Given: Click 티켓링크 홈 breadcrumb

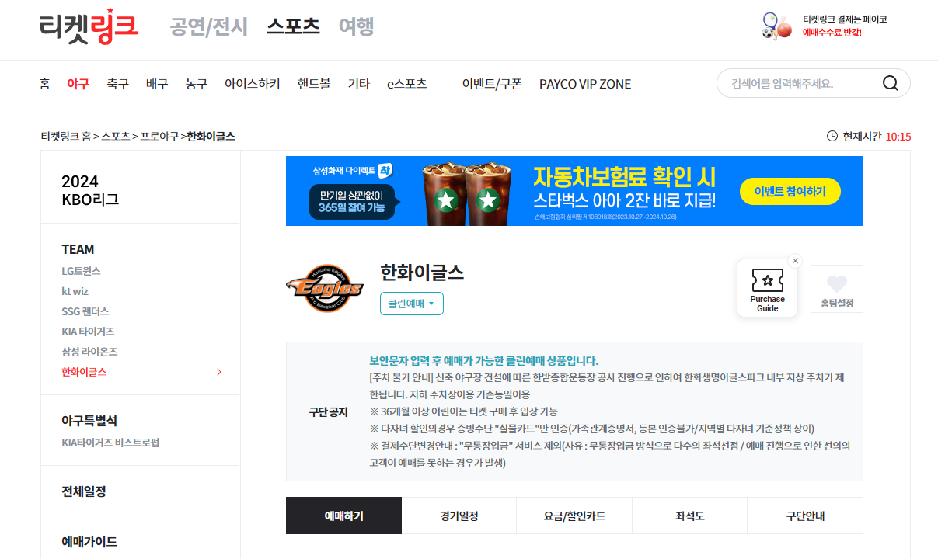Looking at the screenshot, I should pyautogui.click(x=65, y=137).
